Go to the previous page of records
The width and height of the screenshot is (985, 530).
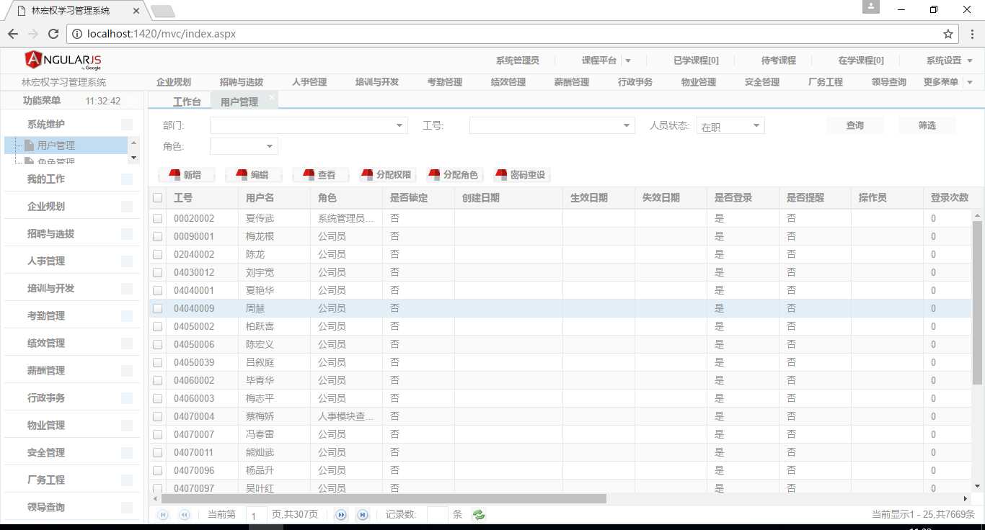coord(184,515)
